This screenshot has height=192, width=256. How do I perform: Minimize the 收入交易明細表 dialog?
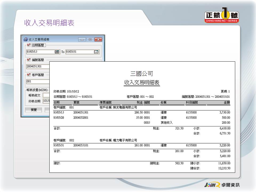[82, 39]
